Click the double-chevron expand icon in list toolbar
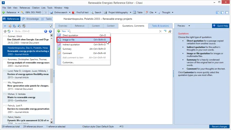 click(5, 26)
